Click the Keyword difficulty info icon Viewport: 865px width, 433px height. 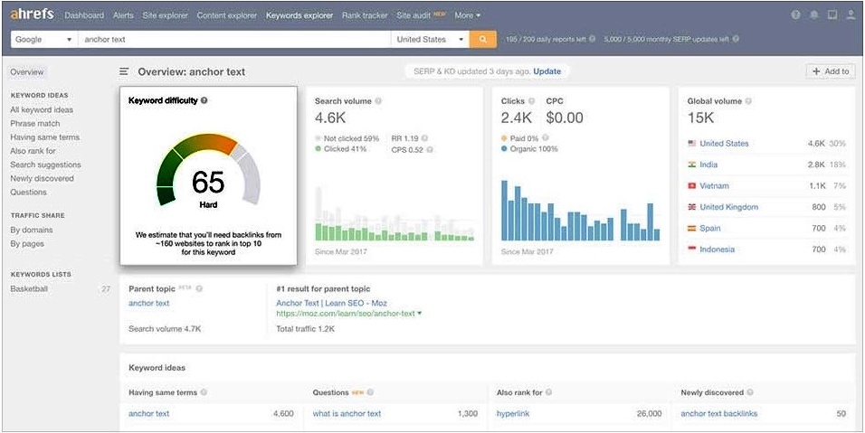click(204, 101)
